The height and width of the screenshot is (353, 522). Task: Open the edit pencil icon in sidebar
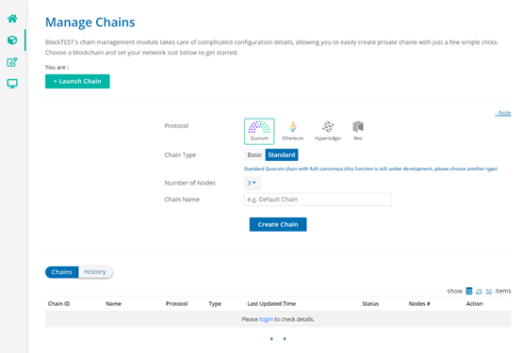(12, 62)
